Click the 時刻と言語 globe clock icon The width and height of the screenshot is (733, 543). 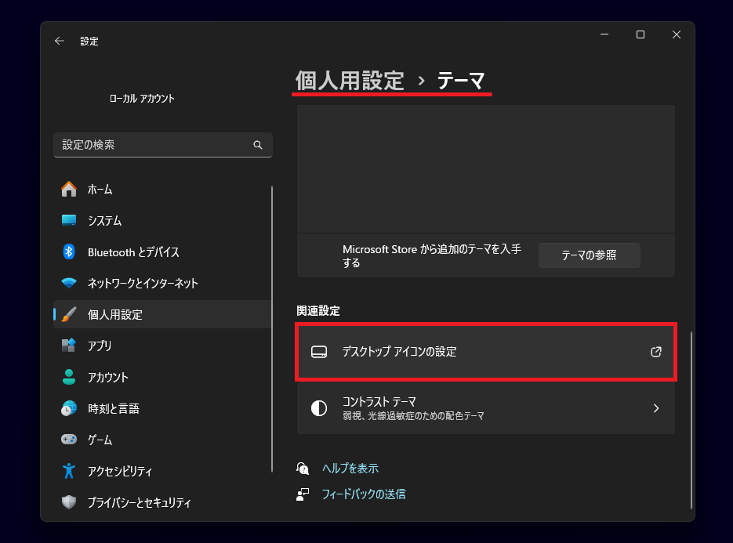pos(69,408)
